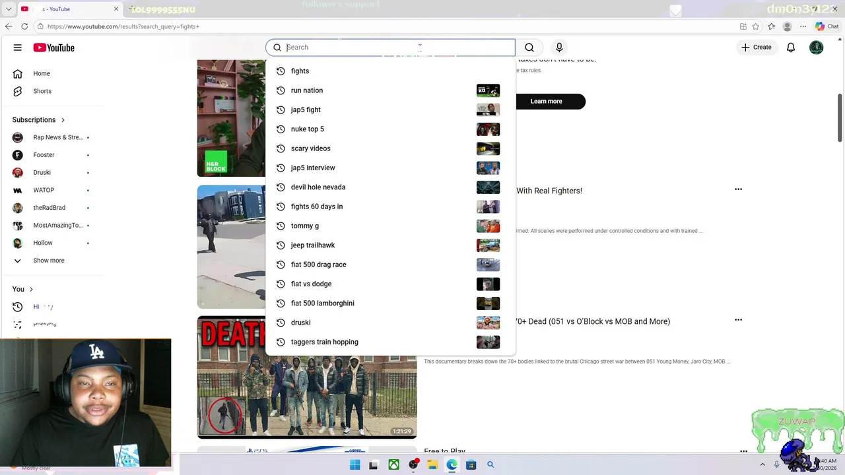Click history clock icon beside 'scary videos'
845x475 pixels.
[281, 148]
